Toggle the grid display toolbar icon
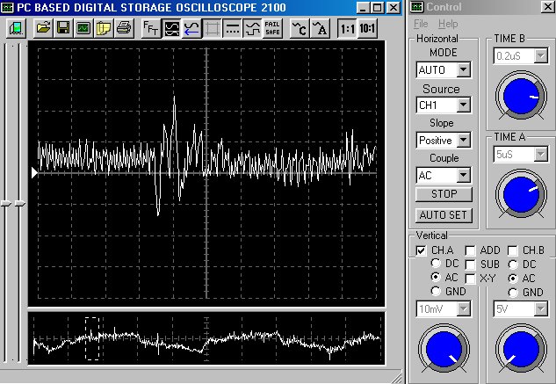 213,27
